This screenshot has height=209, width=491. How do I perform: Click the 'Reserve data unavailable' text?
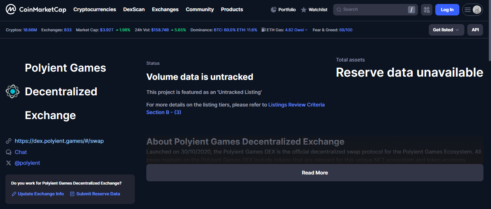[x=409, y=72]
